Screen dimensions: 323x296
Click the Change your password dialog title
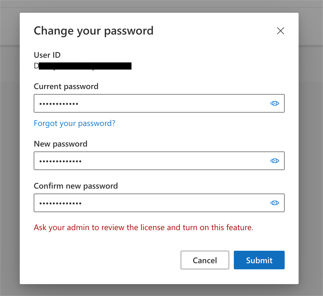click(94, 30)
